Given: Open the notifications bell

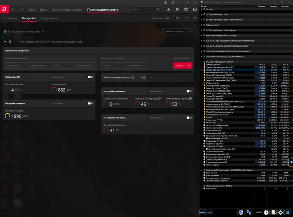Looking at the screenshot, I should click(x=177, y=9).
